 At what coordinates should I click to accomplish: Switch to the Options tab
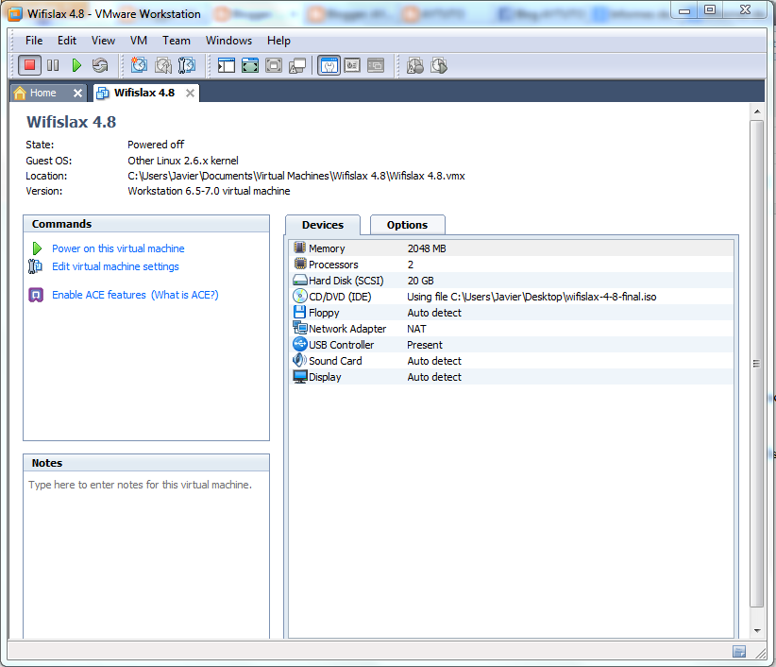point(407,225)
